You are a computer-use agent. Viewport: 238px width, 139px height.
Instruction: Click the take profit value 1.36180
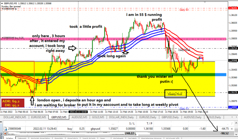(148, 129)
